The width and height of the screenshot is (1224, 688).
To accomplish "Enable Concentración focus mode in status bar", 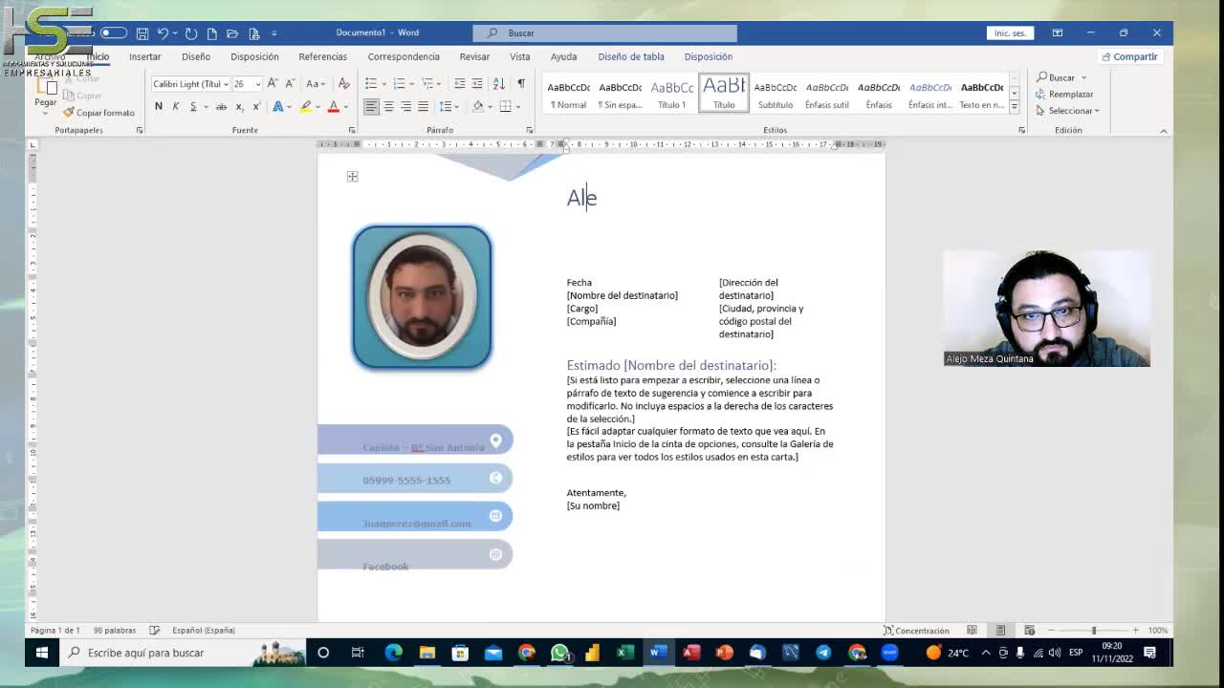I will (916, 631).
